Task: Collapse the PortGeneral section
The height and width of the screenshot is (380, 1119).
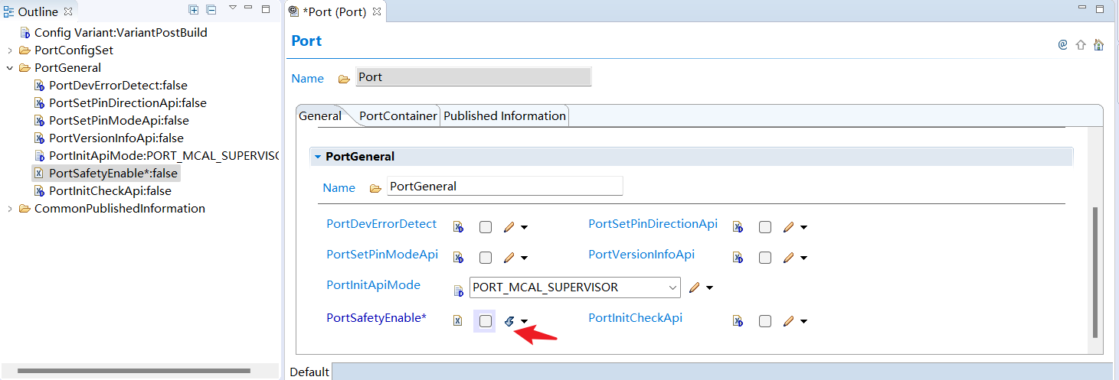Action: 317,157
